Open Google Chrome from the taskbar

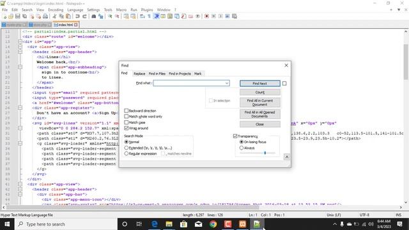[213, 224]
